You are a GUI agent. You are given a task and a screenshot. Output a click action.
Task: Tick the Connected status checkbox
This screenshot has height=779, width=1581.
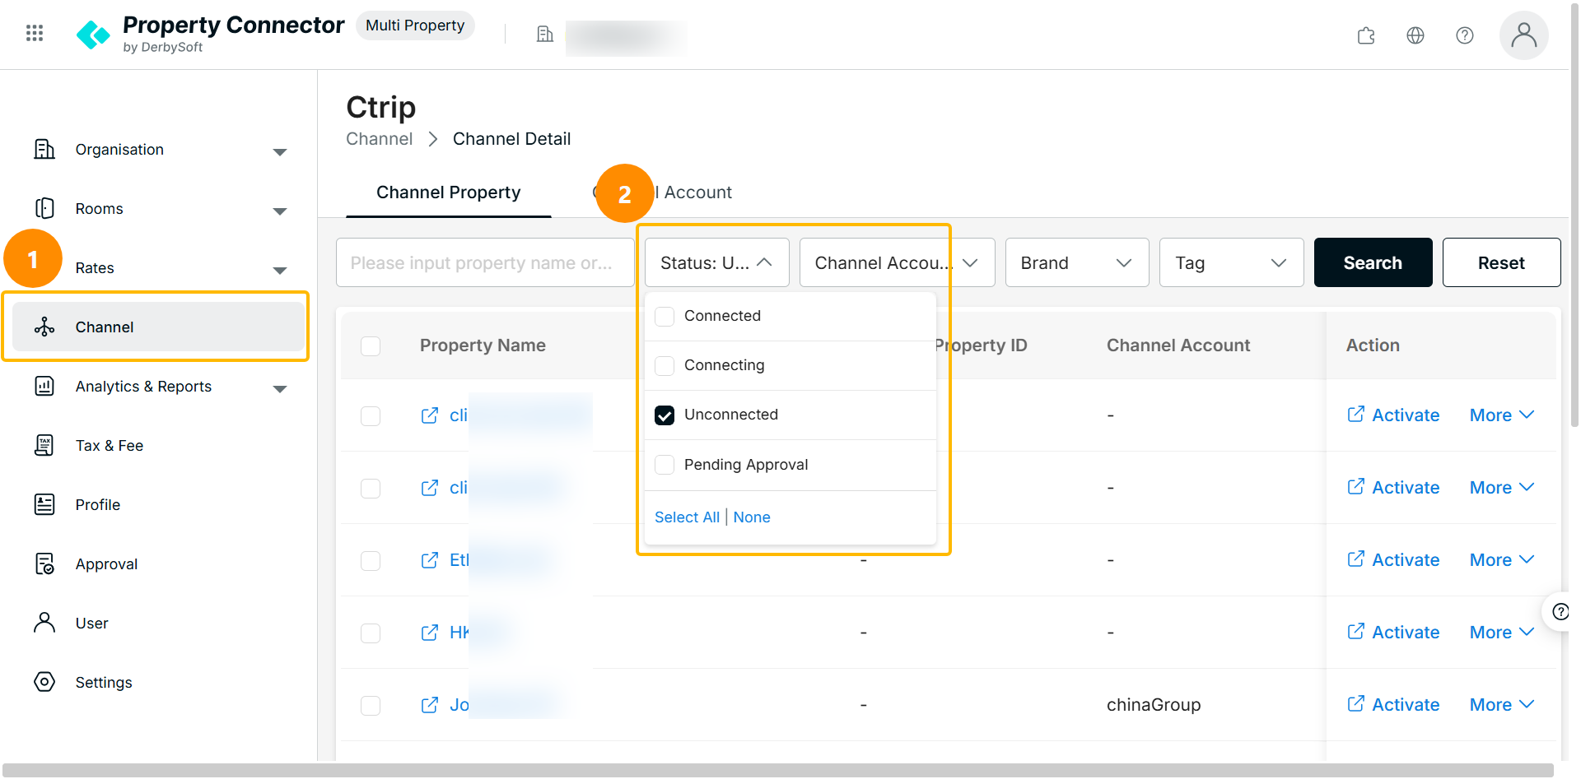[x=665, y=317]
